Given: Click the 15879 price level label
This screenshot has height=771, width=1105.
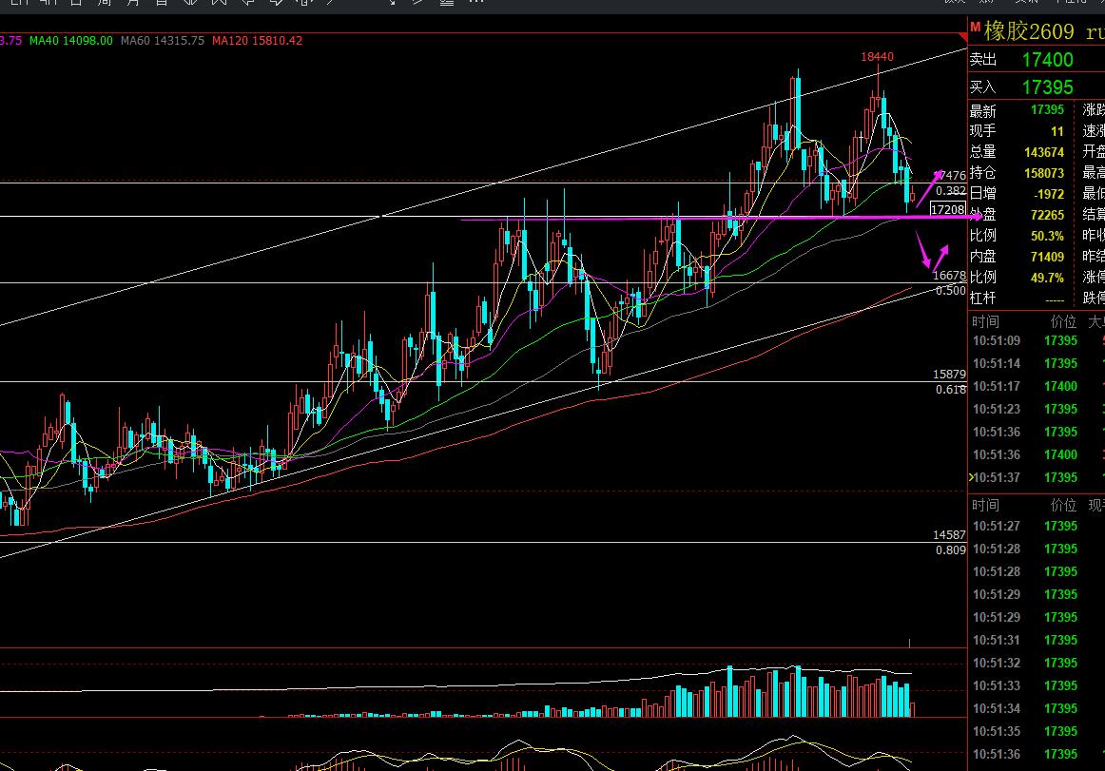Looking at the screenshot, I should [x=949, y=375].
